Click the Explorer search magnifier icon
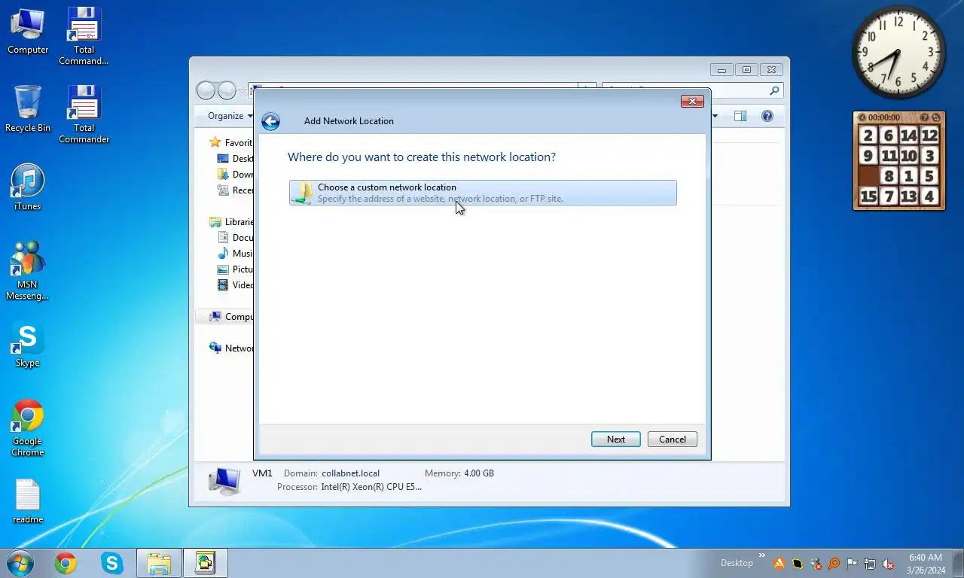 (x=774, y=90)
